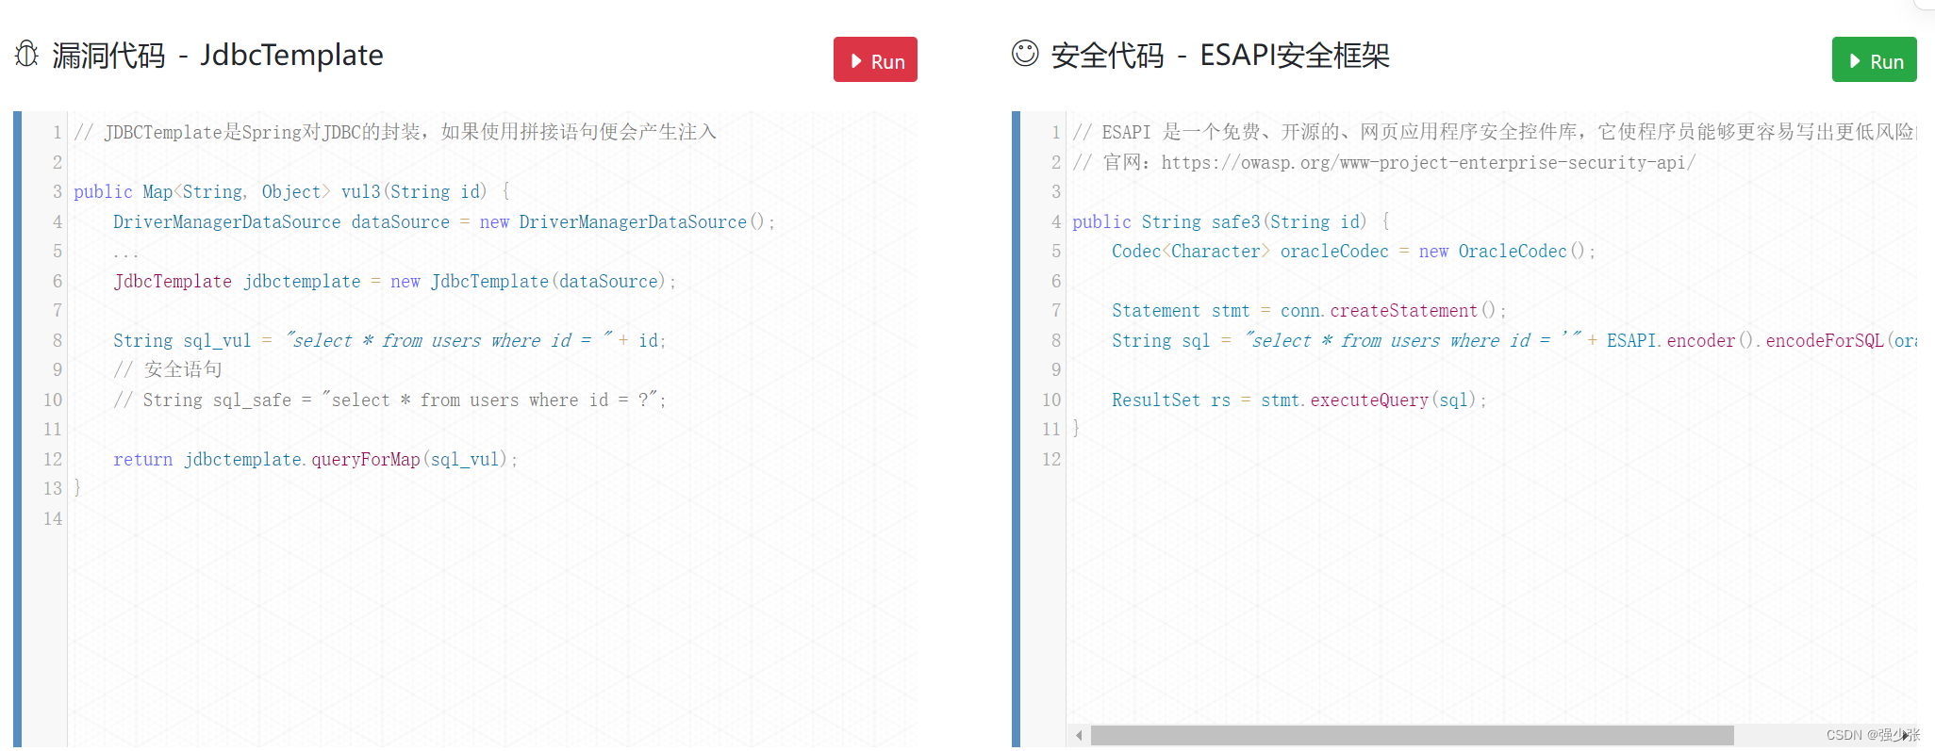Click the ESAPI description comment on right line 1
1935x751 pixels.
[x=1494, y=132]
